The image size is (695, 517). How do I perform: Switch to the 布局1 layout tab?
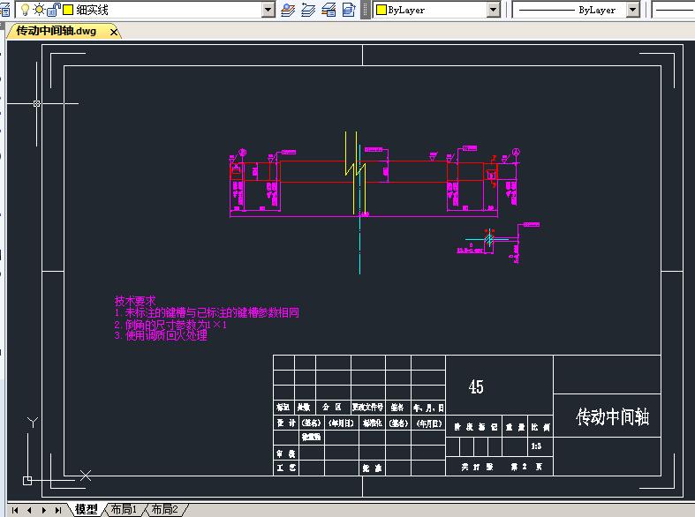(124, 509)
